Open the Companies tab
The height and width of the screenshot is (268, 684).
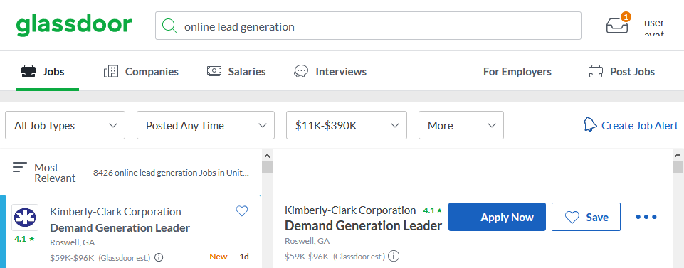point(142,72)
